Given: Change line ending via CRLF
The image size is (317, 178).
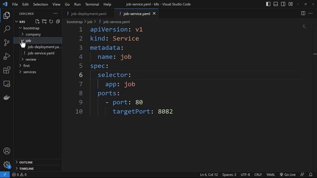Looking at the screenshot, I should [x=258, y=175].
